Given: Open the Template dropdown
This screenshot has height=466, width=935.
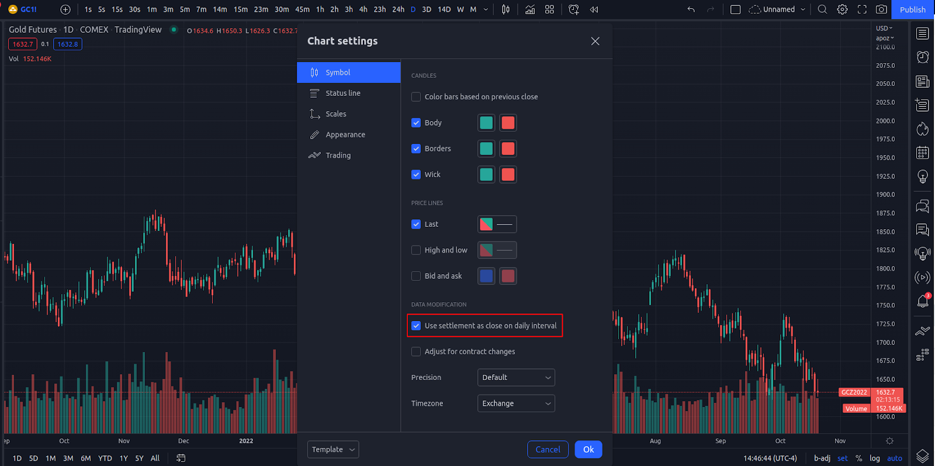Looking at the screenshot, I should (x=333, y=450).
